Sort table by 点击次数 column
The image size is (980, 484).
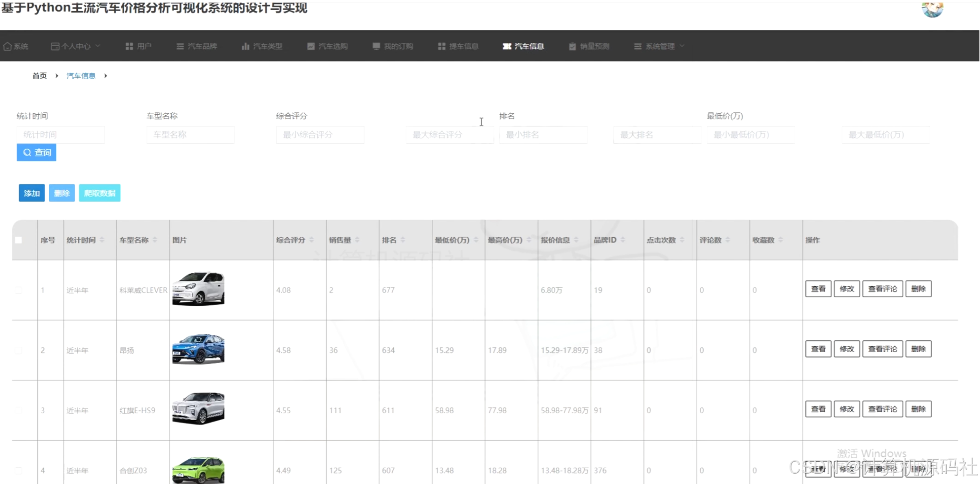(682, 240)
